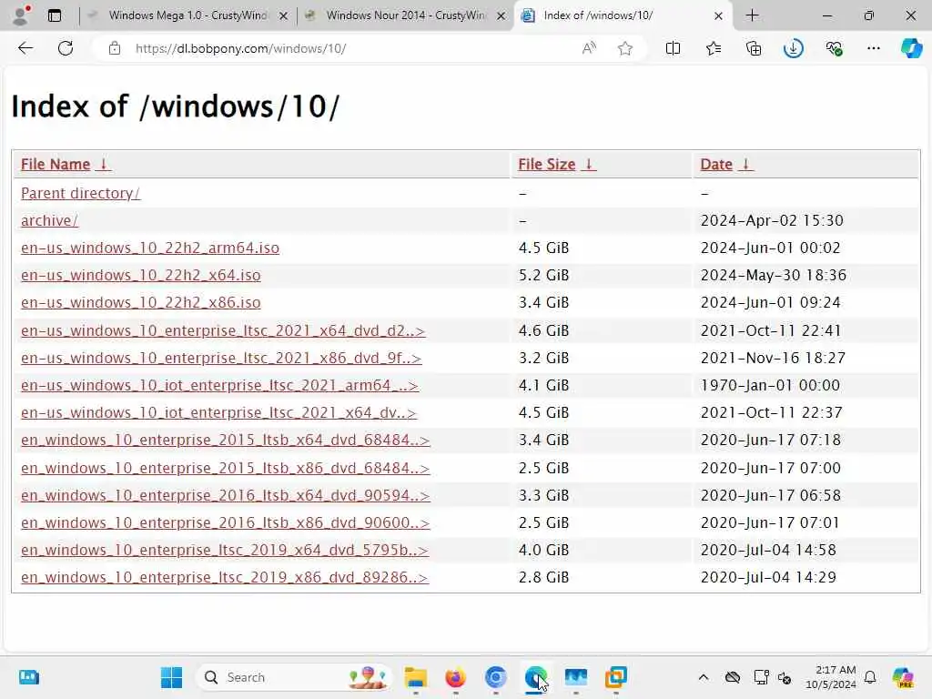The height and width of the screenshot is (699, 932).
Task: Open VMware Workstation taskbar icon
Action: (x=616, y=677)
